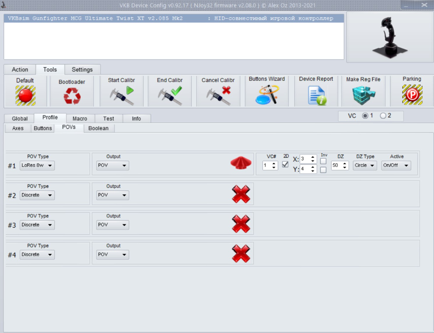Select VC radio button 2
This screenshot has height=333, width=434.
[x=383, y=116]
